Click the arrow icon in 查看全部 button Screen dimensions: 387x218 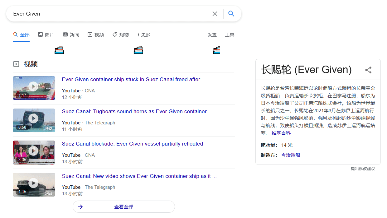[80, 207]
